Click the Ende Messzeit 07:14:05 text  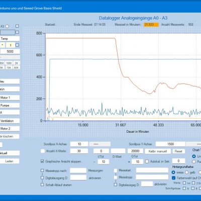click(90, 25)
